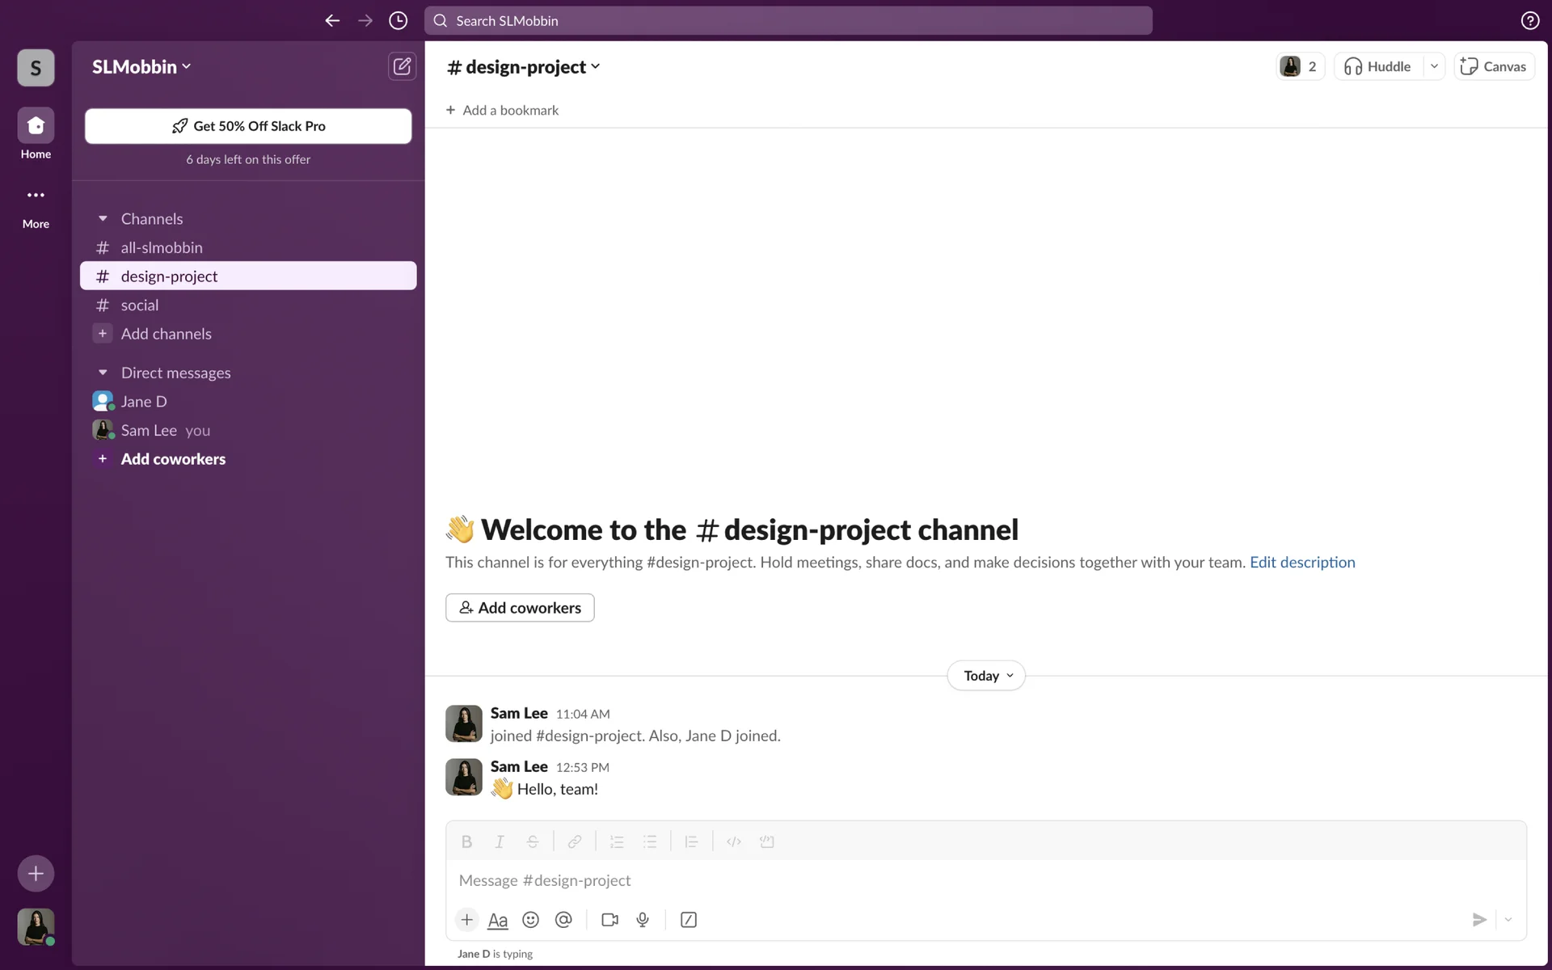Click the compose new message icon
Viewport: 1552px width, 970px height.
(x=402, y=66)
